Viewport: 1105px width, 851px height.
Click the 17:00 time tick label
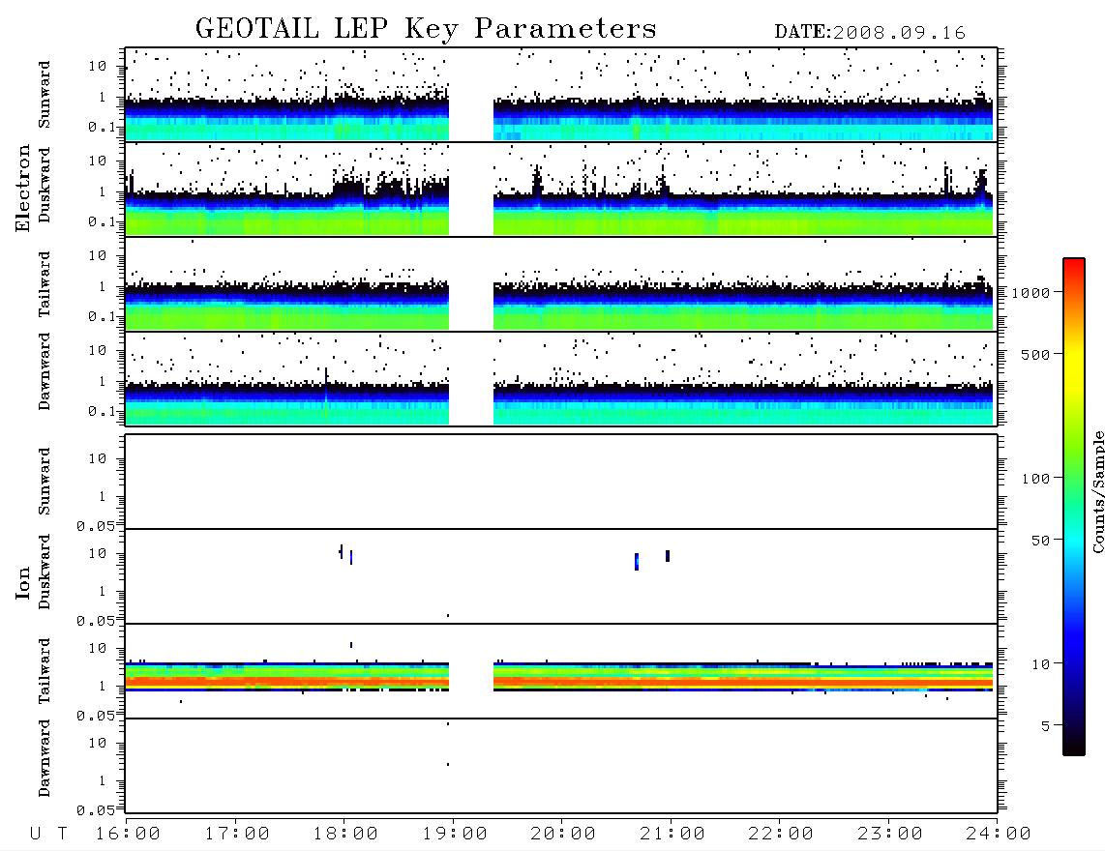click(237, 835)
